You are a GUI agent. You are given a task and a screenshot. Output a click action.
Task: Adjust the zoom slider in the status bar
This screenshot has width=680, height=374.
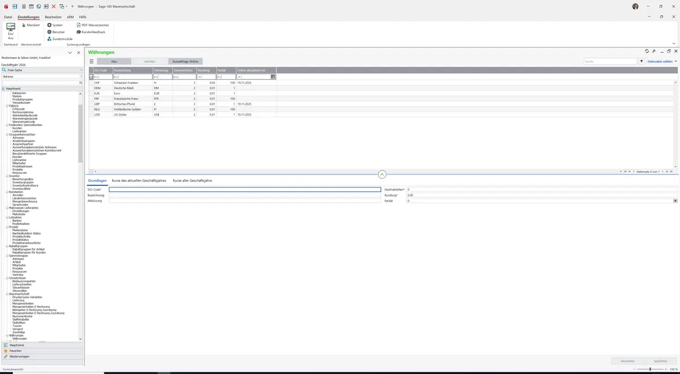(x=650, y=369)
